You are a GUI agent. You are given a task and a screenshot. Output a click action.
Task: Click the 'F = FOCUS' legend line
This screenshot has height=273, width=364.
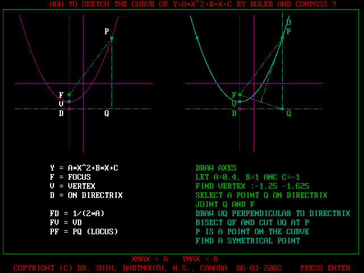[x=70, y=177]
